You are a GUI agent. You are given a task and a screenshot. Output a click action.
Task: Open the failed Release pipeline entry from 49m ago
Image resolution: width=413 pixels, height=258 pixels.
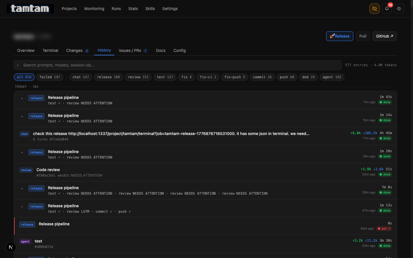[205, 226]
